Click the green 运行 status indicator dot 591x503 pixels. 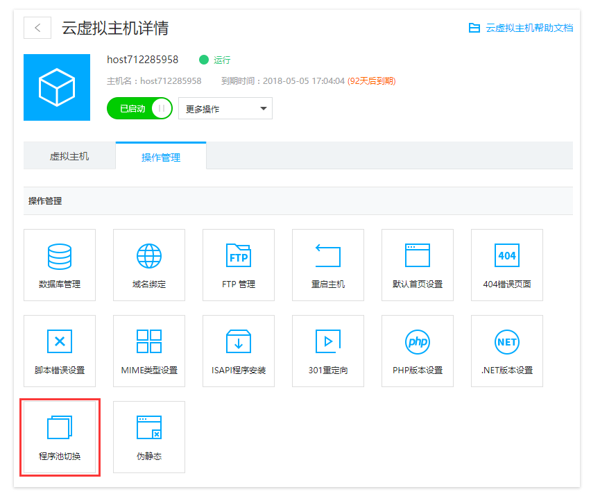point(204,60)
